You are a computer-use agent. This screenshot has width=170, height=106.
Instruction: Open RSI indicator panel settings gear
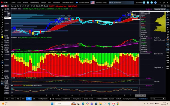[5, 86]
